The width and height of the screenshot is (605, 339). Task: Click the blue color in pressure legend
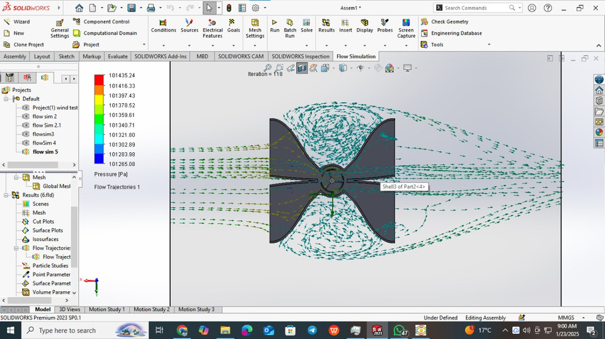point(99,158)
